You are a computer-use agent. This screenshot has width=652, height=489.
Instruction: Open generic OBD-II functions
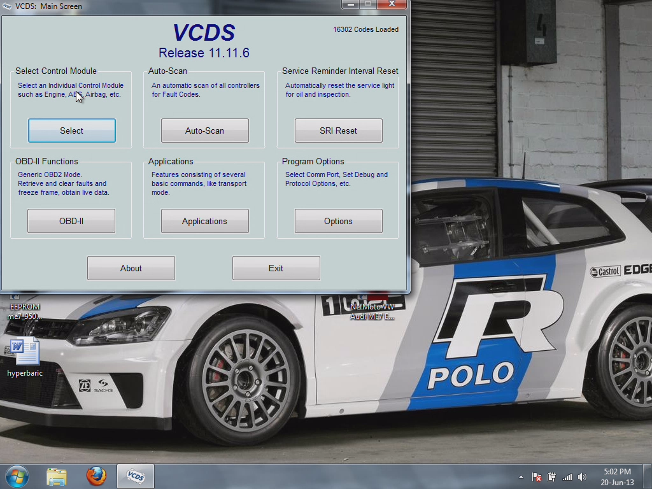tap(71, 220)
